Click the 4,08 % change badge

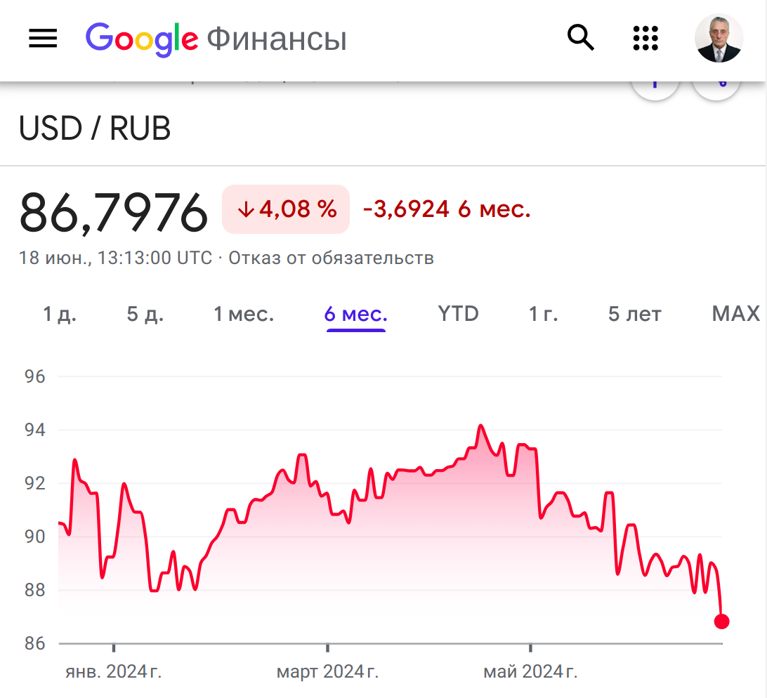pyautogui.click(x=286, y=209)
